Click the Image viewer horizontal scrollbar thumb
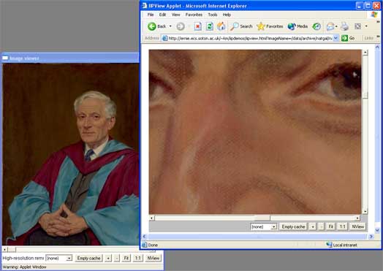 click(x=12, y=249)
